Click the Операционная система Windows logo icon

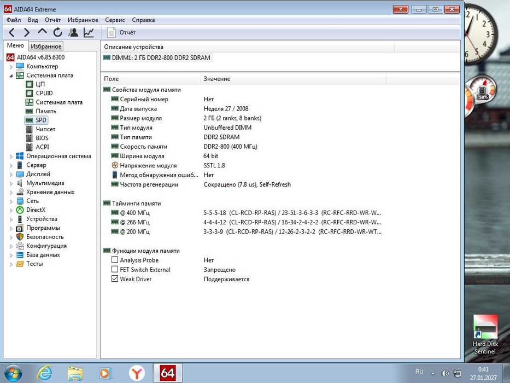20,156
